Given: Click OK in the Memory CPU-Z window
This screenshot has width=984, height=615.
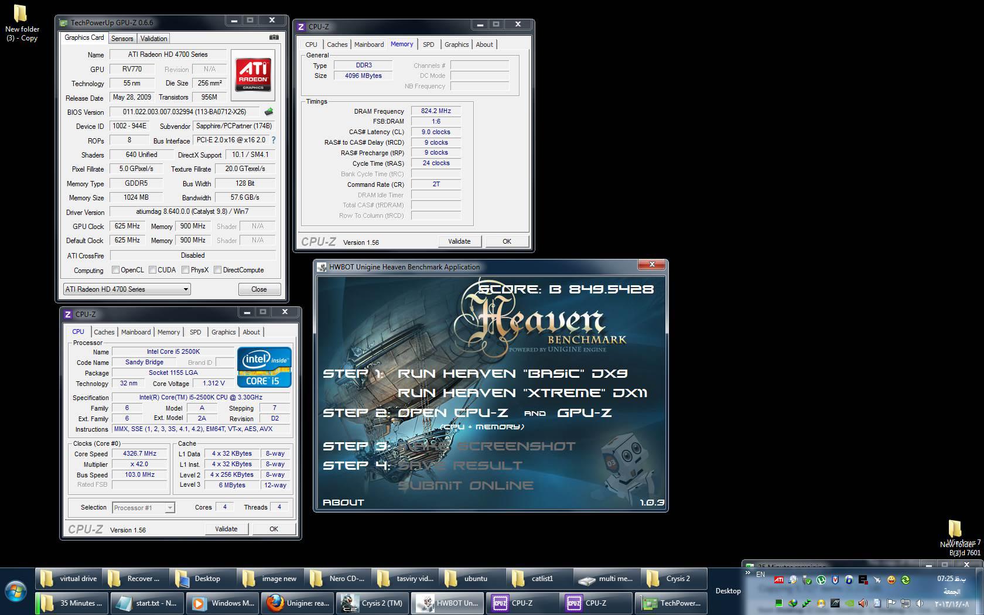Looking at the screenshot, I should tap(507, 241).
